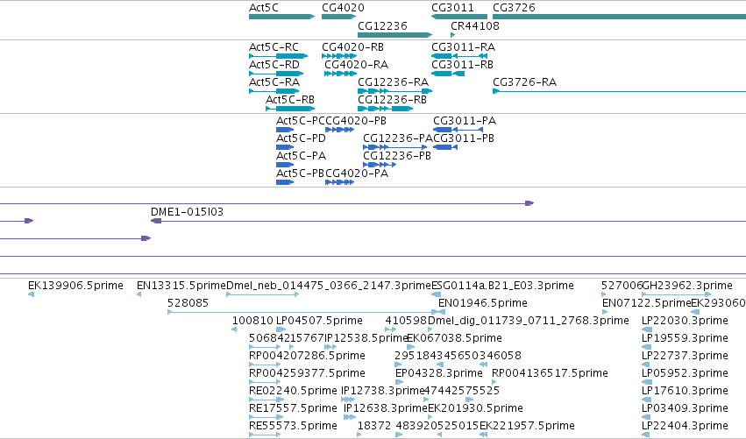The height and width of the screenshot is (439, 746).
Task: Select the CG12236 gene bar
Action: pyautogui.click(x=394, y=35)
